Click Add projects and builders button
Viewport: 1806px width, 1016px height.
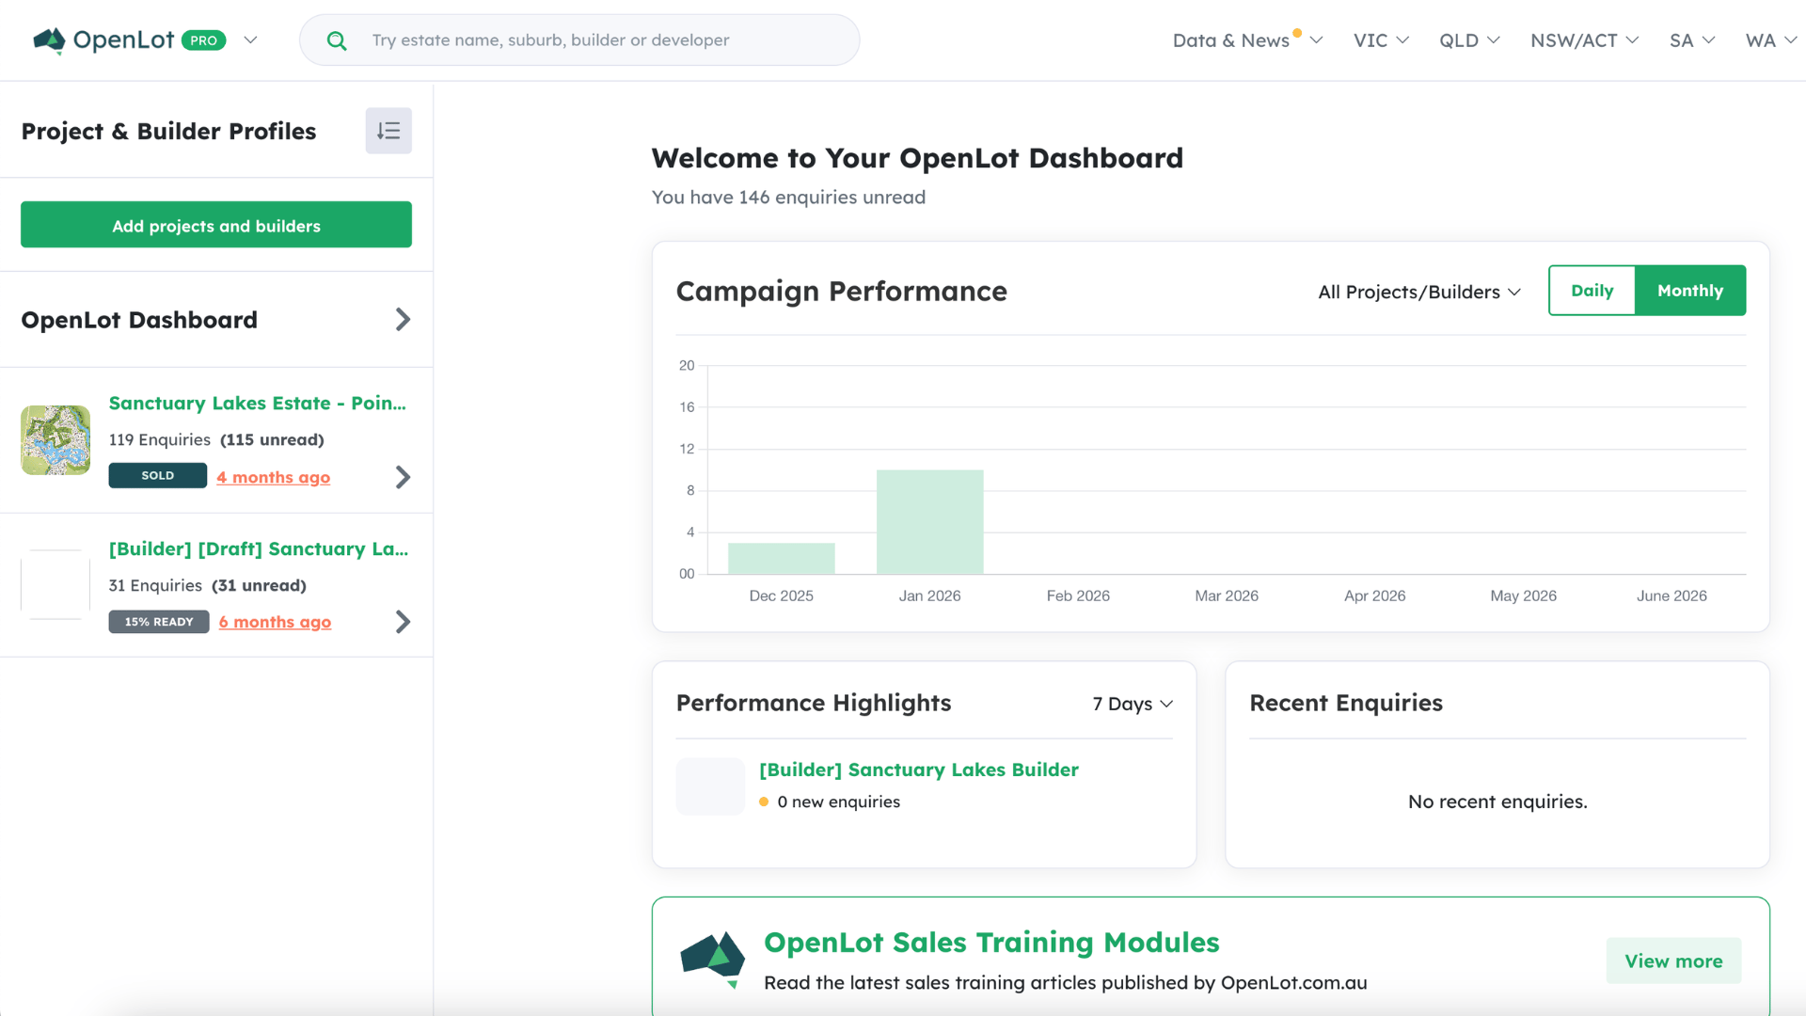pos(216,225)
